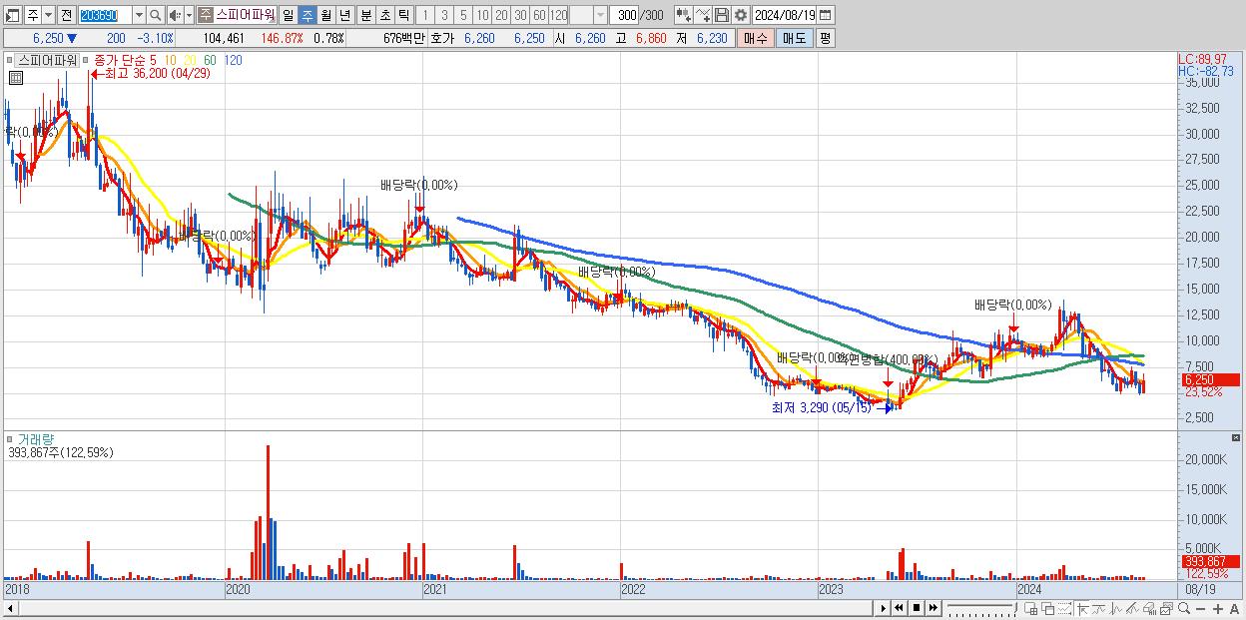Open chart settings gear icon
The height and width of the screenshot is (620, 1246).
pyautogui.click(x=740, y=15)
